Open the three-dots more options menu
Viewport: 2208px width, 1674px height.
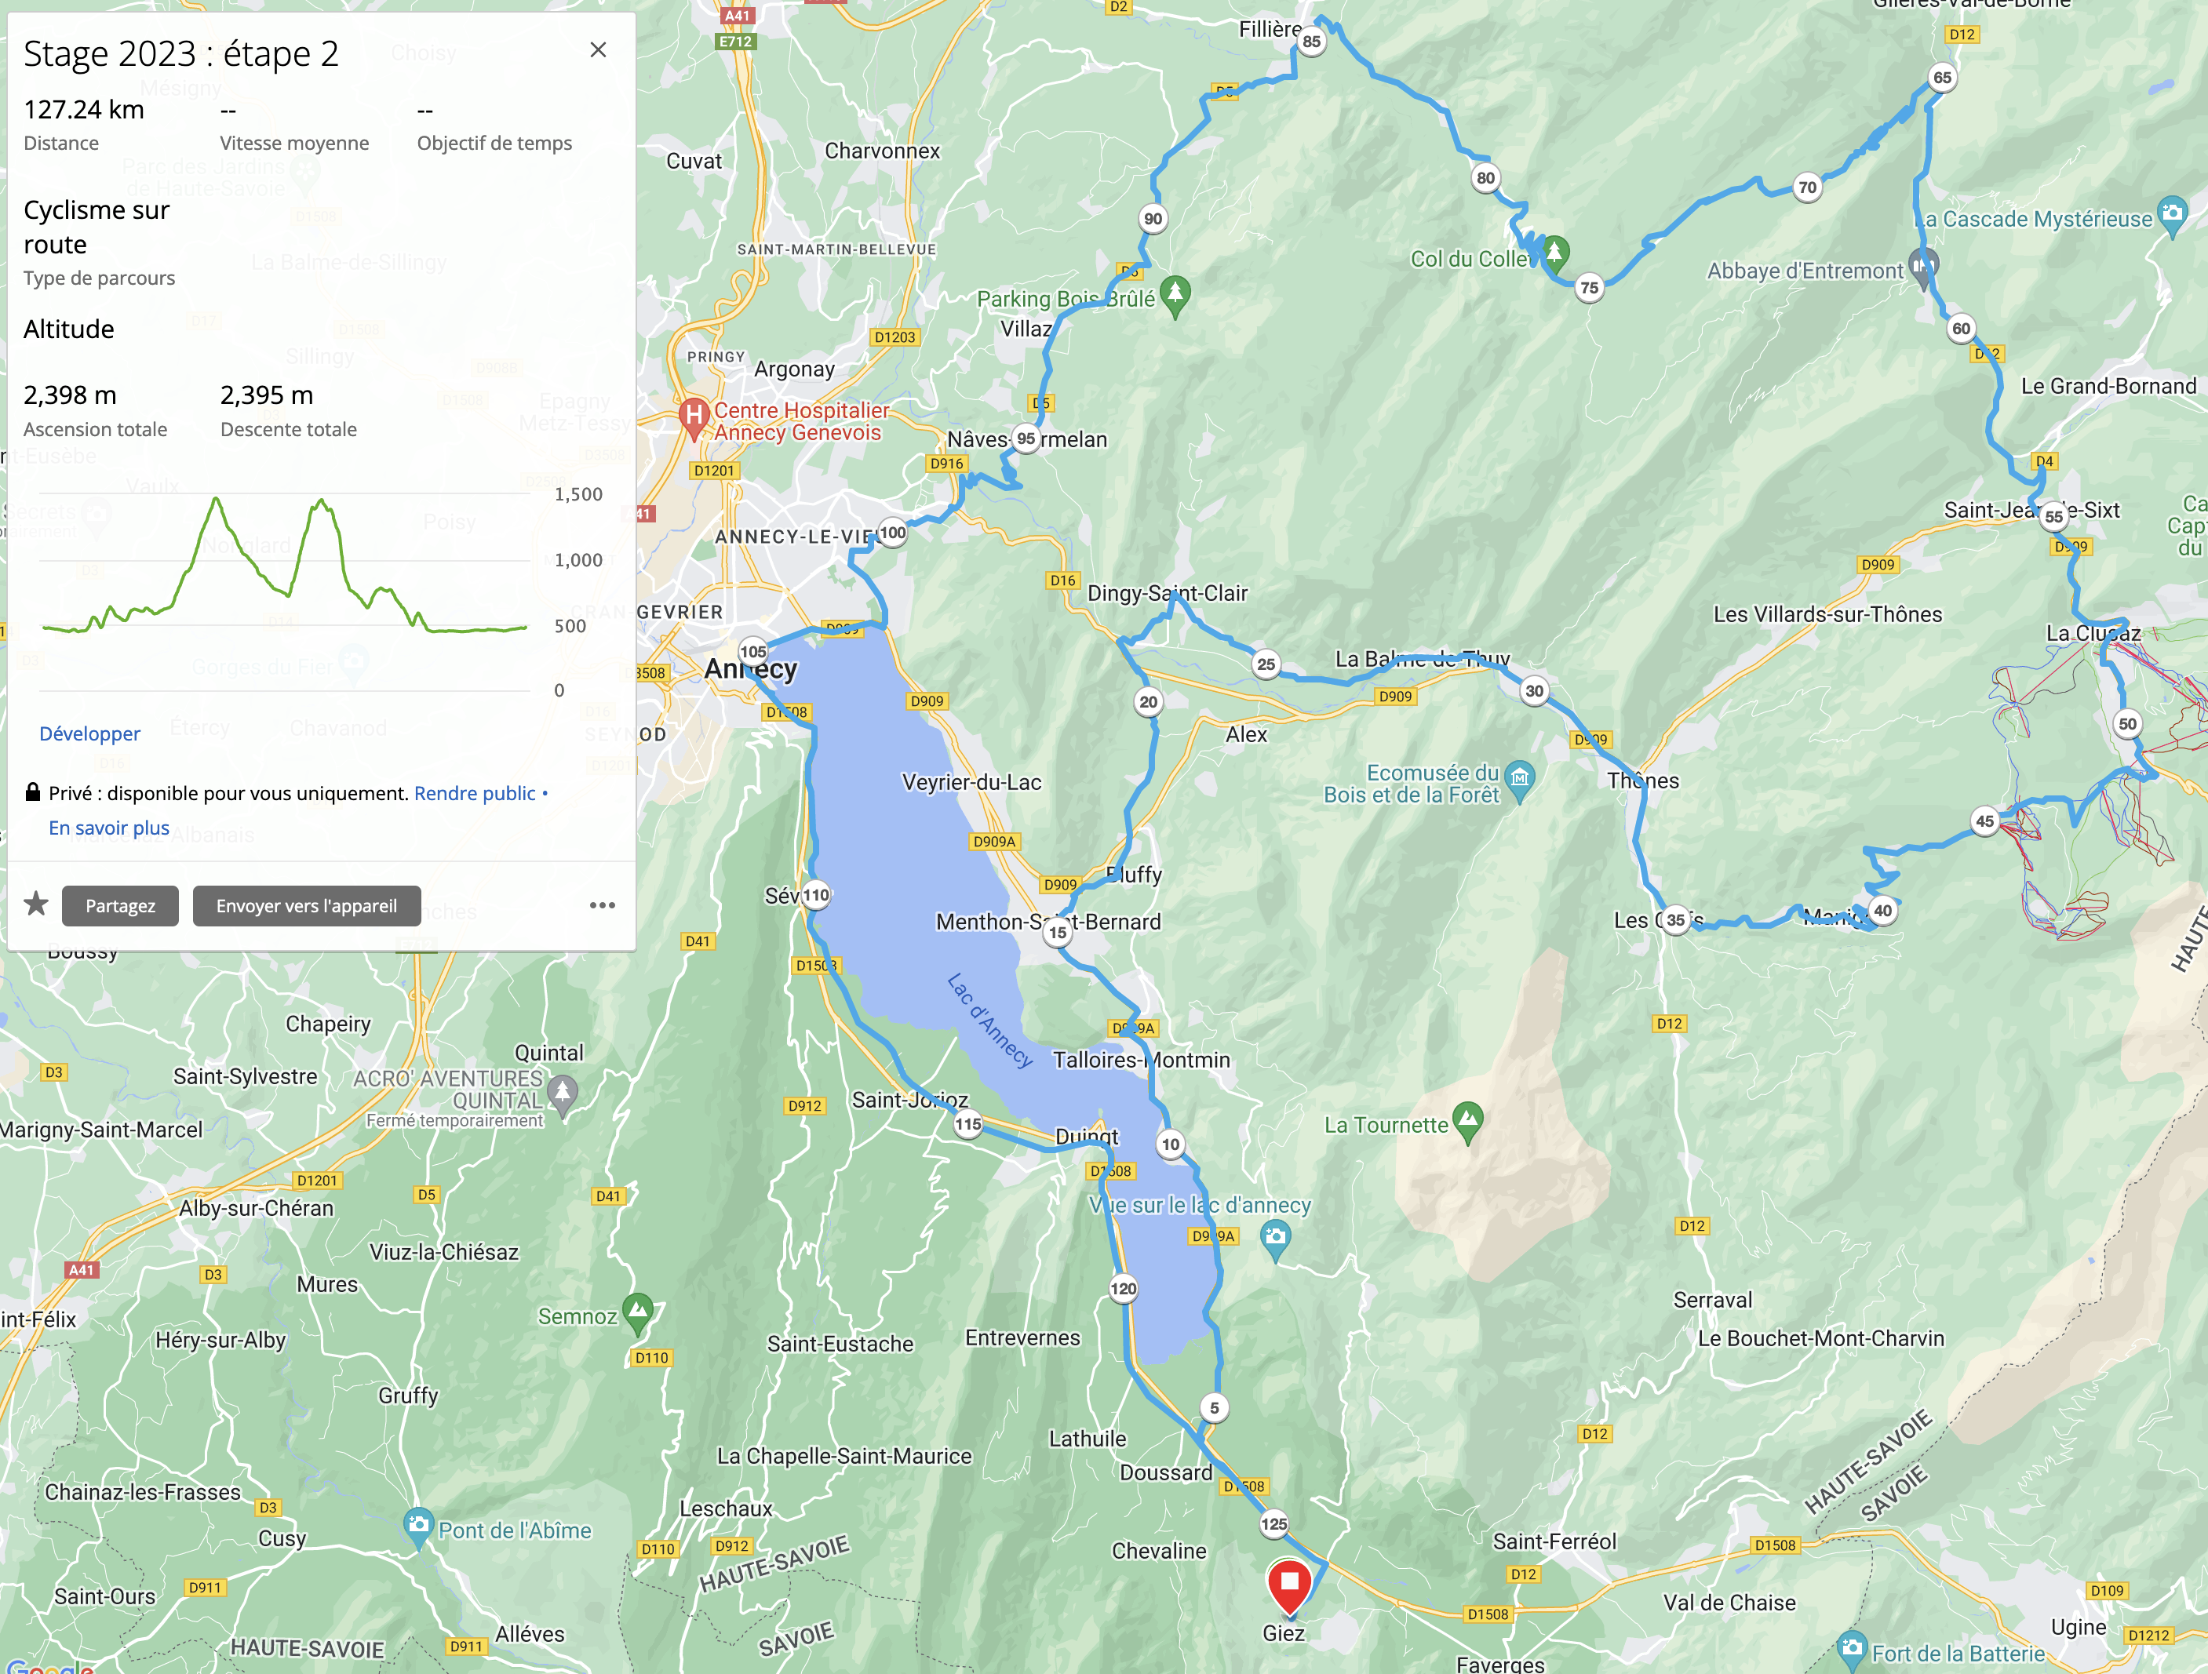click(602, 905)
